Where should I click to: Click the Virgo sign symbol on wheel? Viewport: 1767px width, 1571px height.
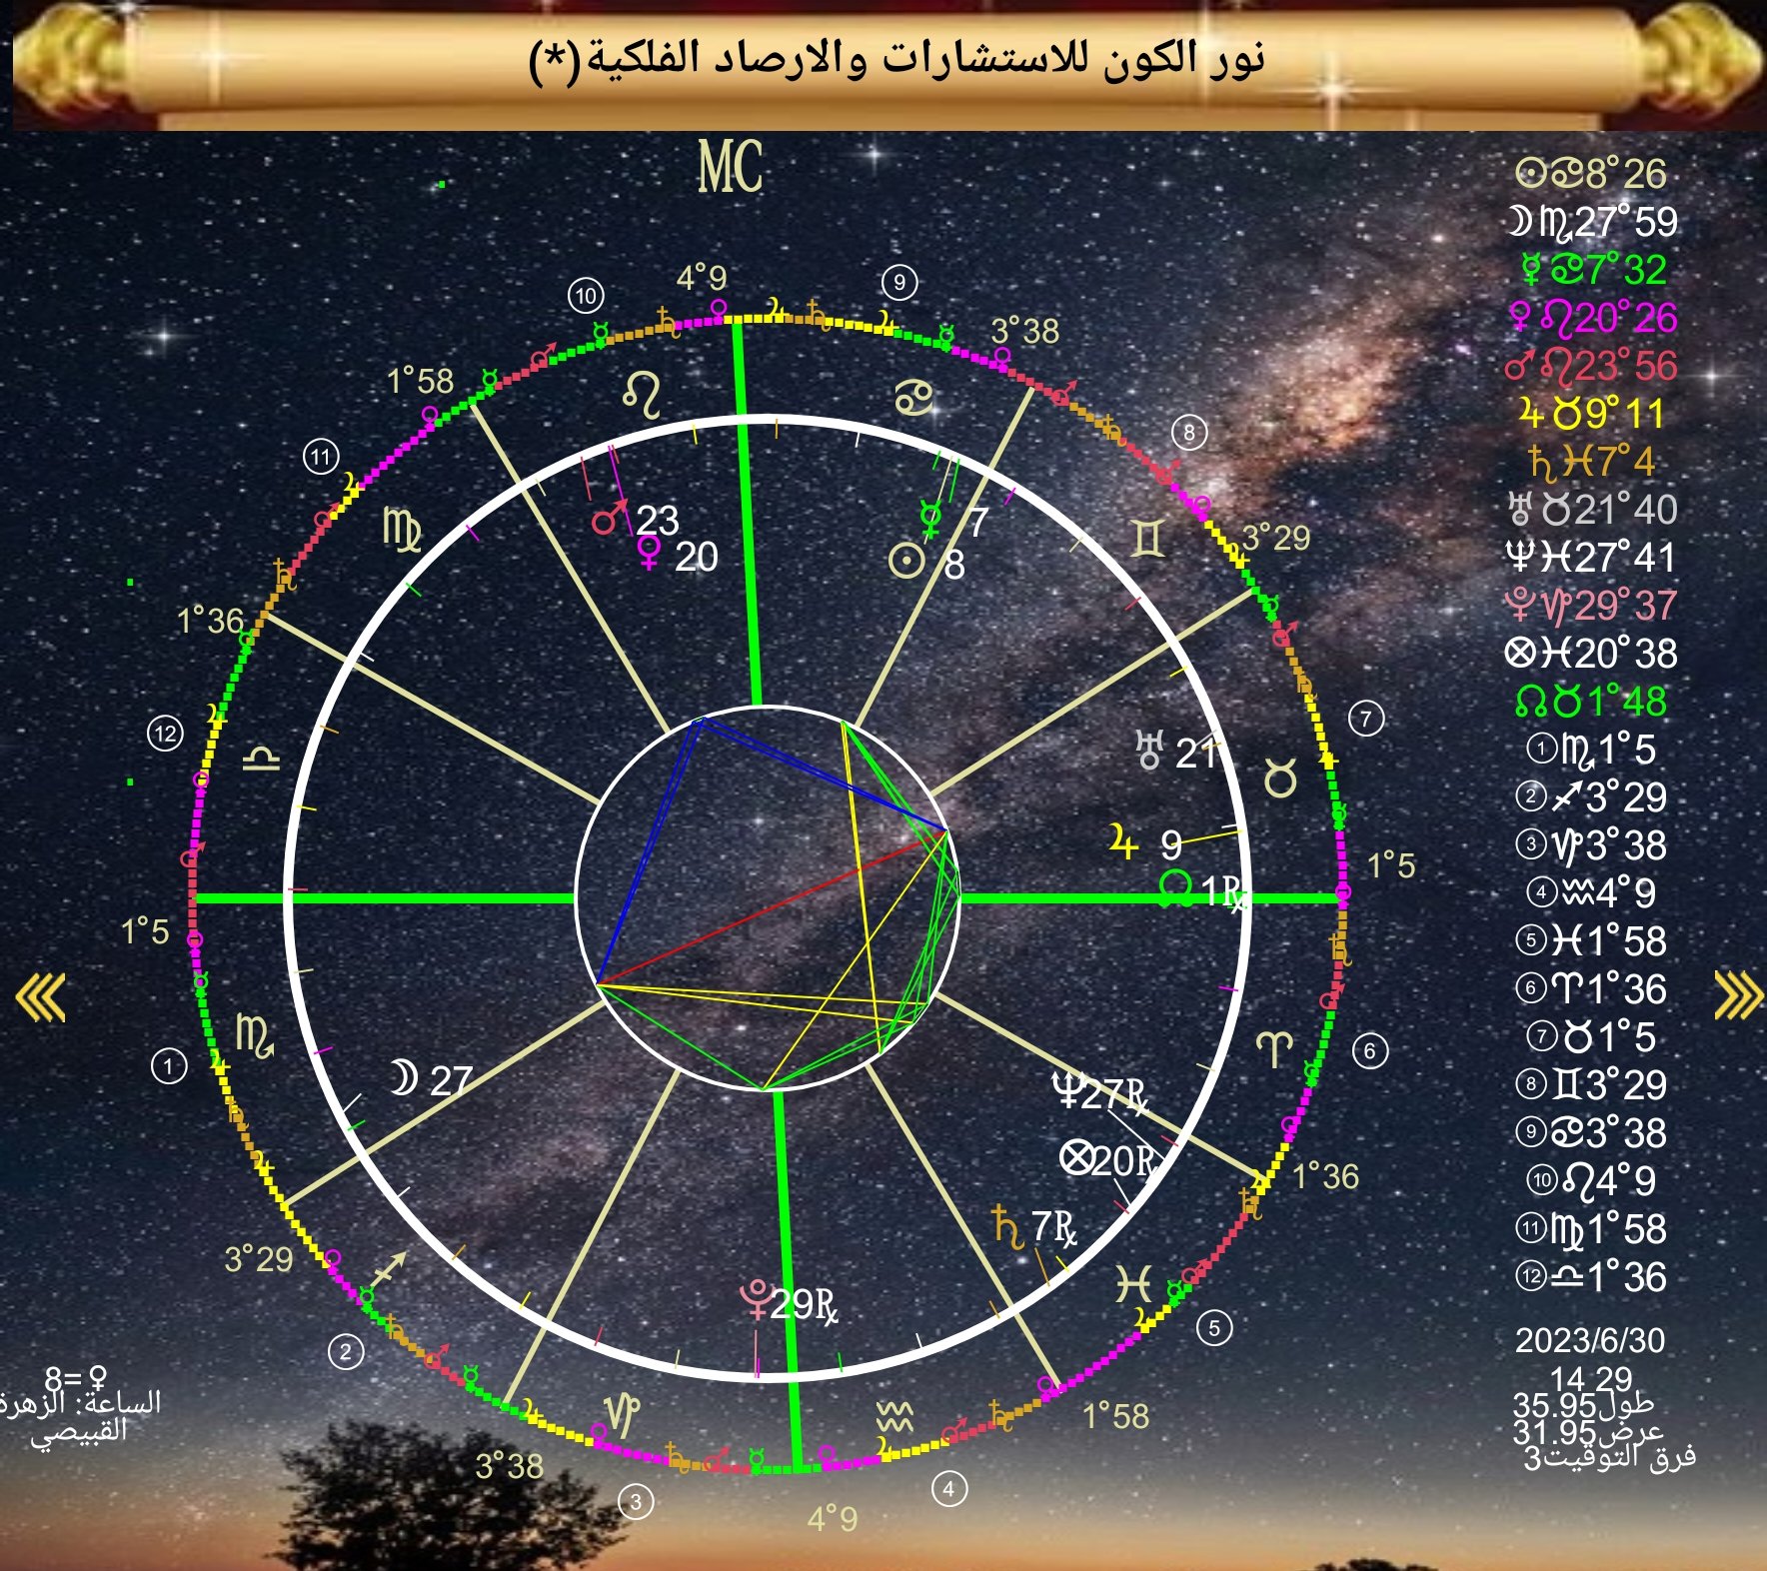(x=403, y=529)
